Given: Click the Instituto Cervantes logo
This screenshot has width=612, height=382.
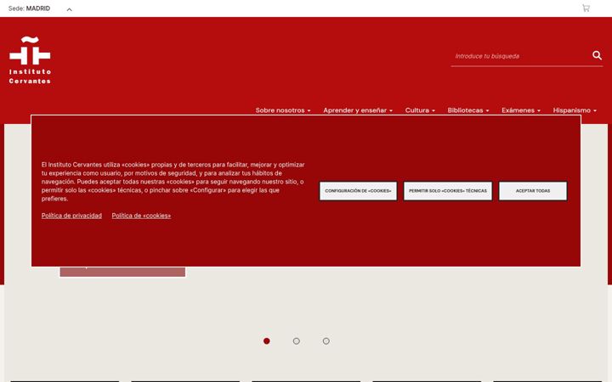Looking at the screenshot, I should point(30,60).
